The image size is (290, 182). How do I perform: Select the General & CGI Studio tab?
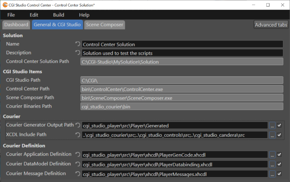(57, 25)
